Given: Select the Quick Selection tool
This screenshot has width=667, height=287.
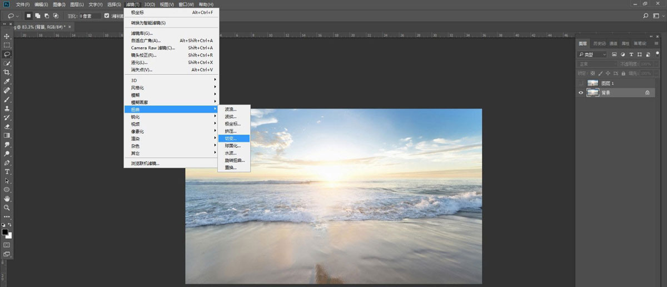Looking at the screenshot, I should 7,63.
